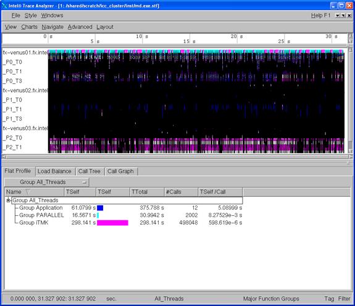Switch to the Call Graph tab
This screenshot has height=306, width=355.
click(120, 172)
